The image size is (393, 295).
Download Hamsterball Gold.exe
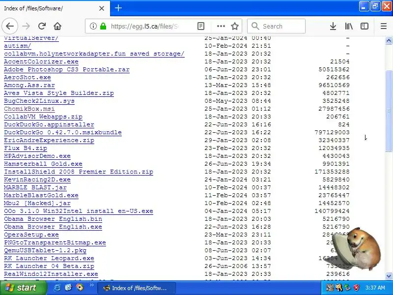(43, 164)
